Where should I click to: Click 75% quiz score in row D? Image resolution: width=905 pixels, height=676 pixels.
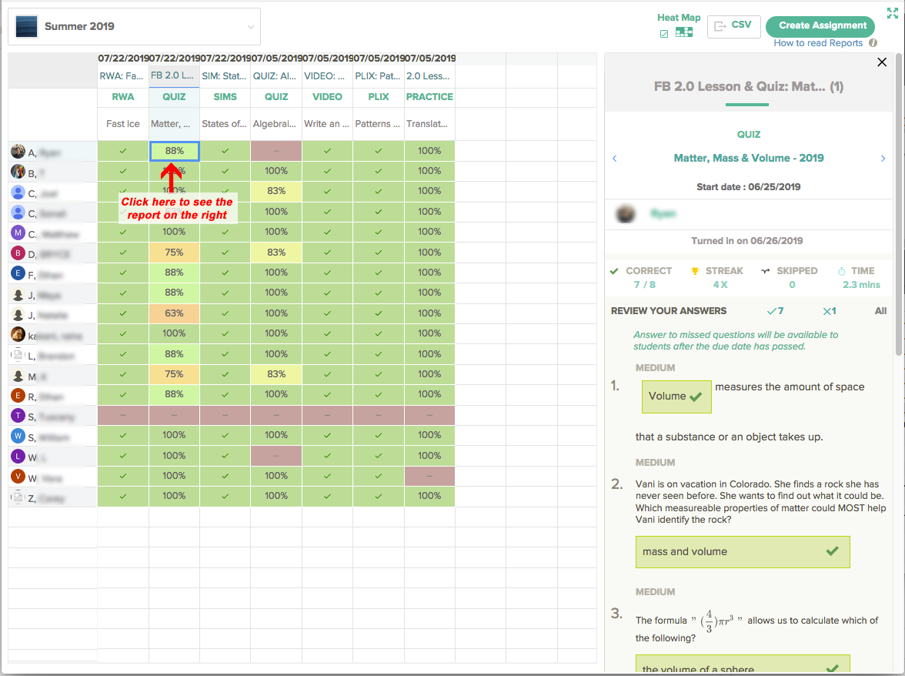(174, 253)
